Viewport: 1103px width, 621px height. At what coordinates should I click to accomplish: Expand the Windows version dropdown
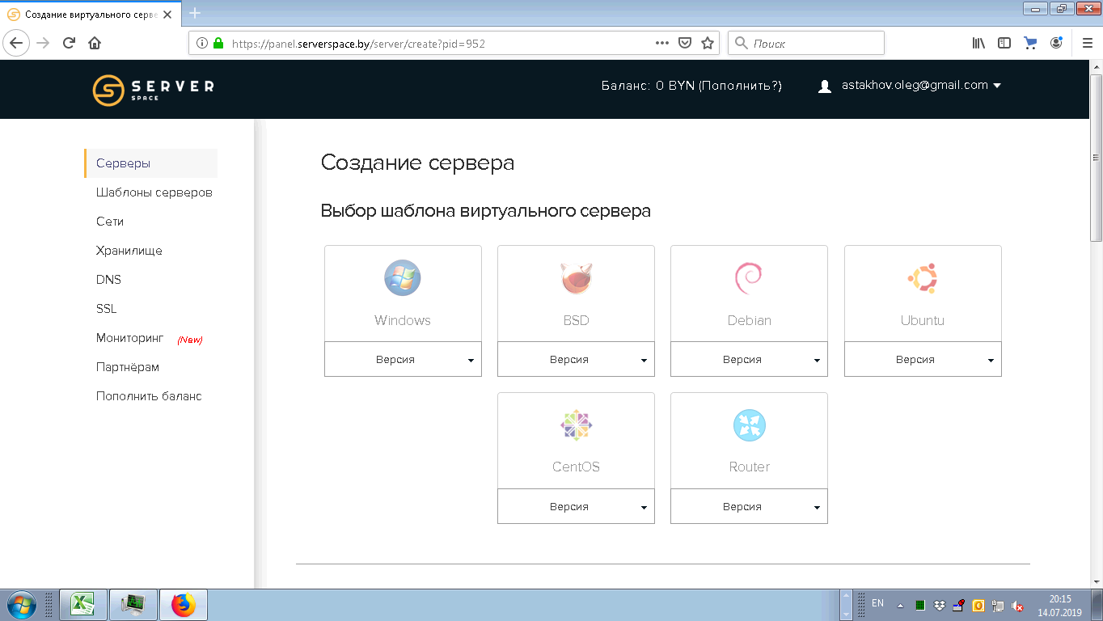(x=403, y=360)
